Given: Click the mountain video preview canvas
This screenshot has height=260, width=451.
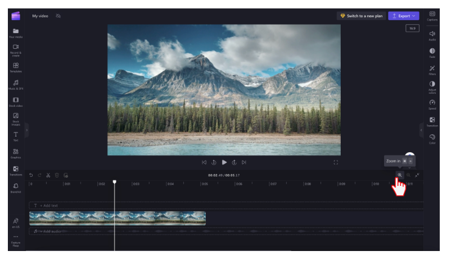Looking at the screenshot, I should (x=224, y=90).
